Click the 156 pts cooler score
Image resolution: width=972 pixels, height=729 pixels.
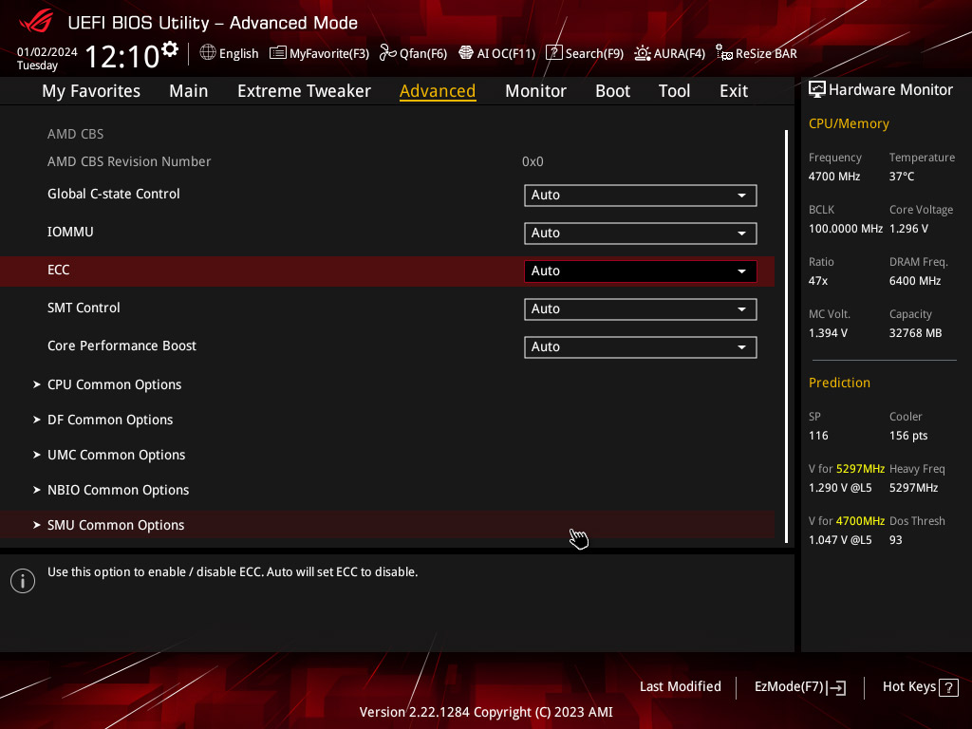coord(908,436)
